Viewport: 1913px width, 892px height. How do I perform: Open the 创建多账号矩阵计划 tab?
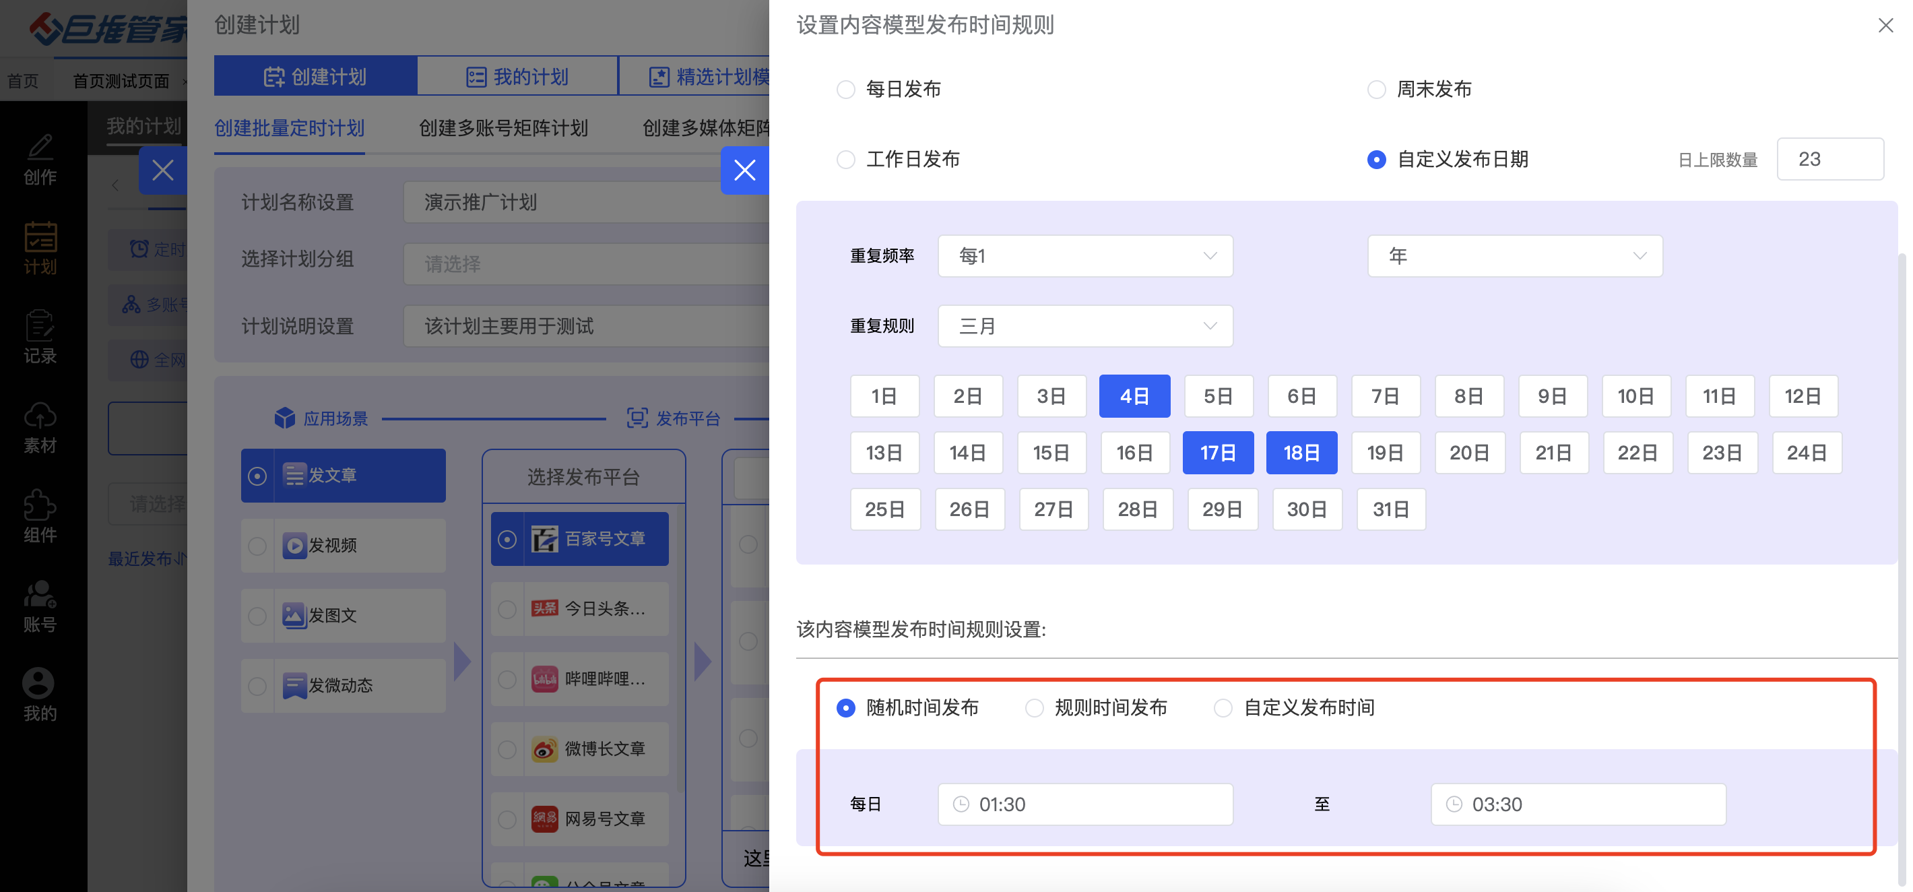(x=502, y=128)
